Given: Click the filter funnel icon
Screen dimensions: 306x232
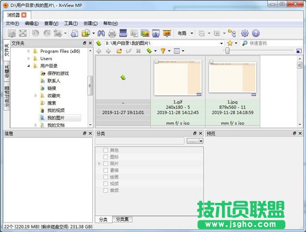Looking at the screenshot, I should [163, 51].
